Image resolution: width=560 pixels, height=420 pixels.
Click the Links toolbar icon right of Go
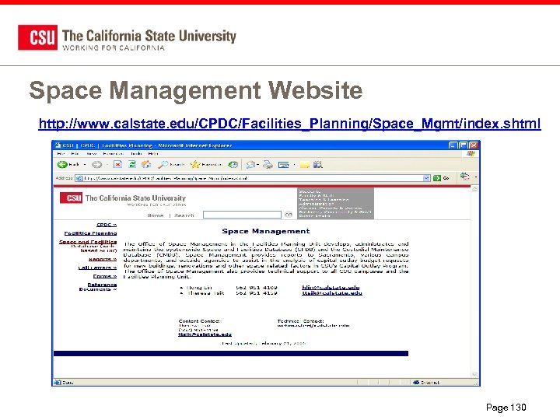coord(464,176)
